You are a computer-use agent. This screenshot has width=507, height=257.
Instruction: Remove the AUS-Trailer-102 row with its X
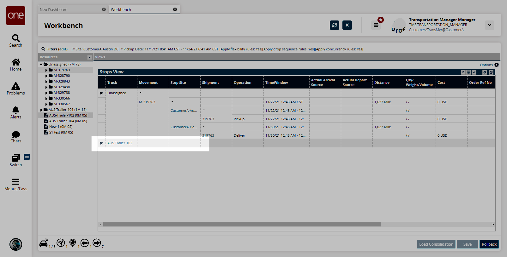(101, 143)
